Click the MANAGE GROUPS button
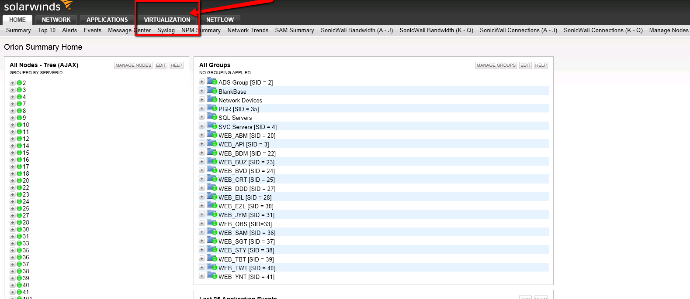 tap(496, 65)
